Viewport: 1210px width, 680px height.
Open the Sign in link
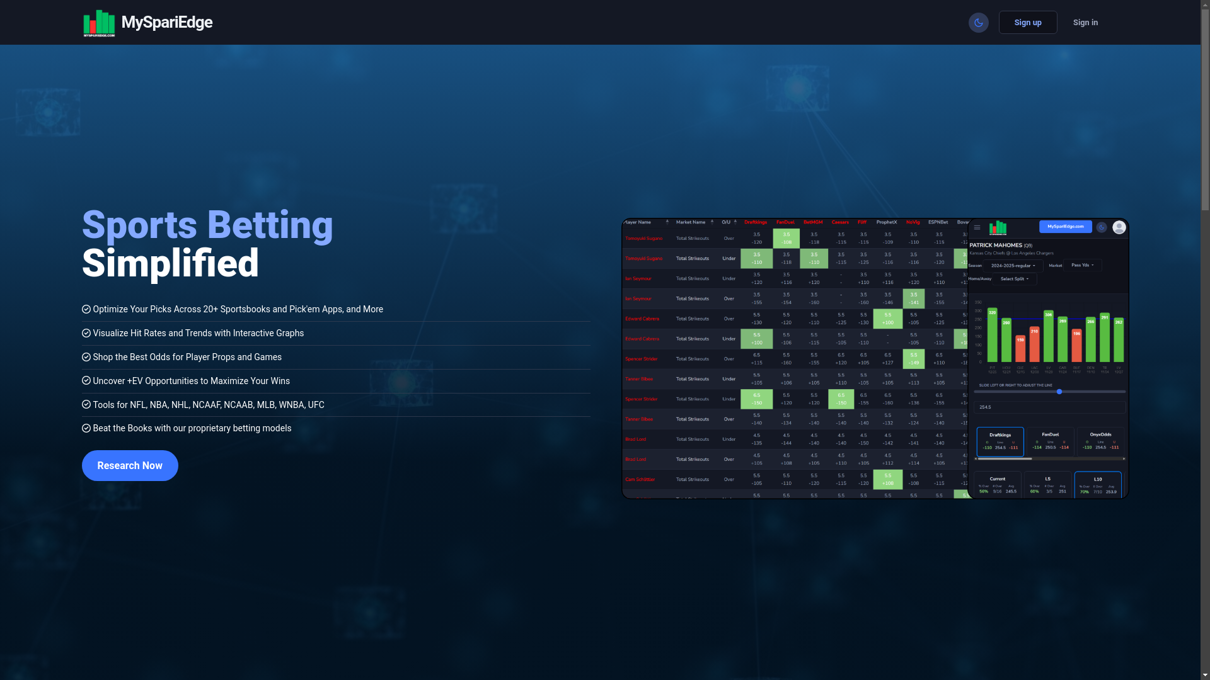pyautogui.click(x=1085, y=23)
